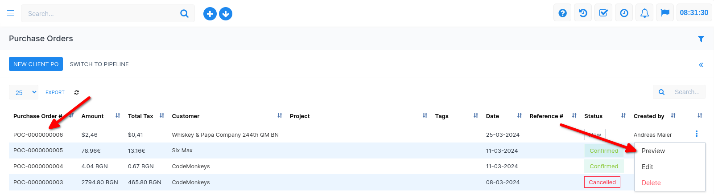The height and width of the screenshot is (194, 714).
Task: Click the blue plus quick-add icon
Action: coord(210,14)
